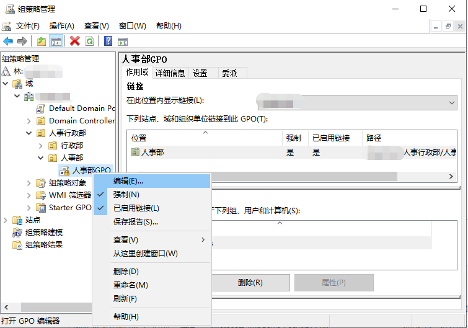Viewport: 468px width, 328px height.
Task: Click the 属性(P) button
Action: click(333, 282)
